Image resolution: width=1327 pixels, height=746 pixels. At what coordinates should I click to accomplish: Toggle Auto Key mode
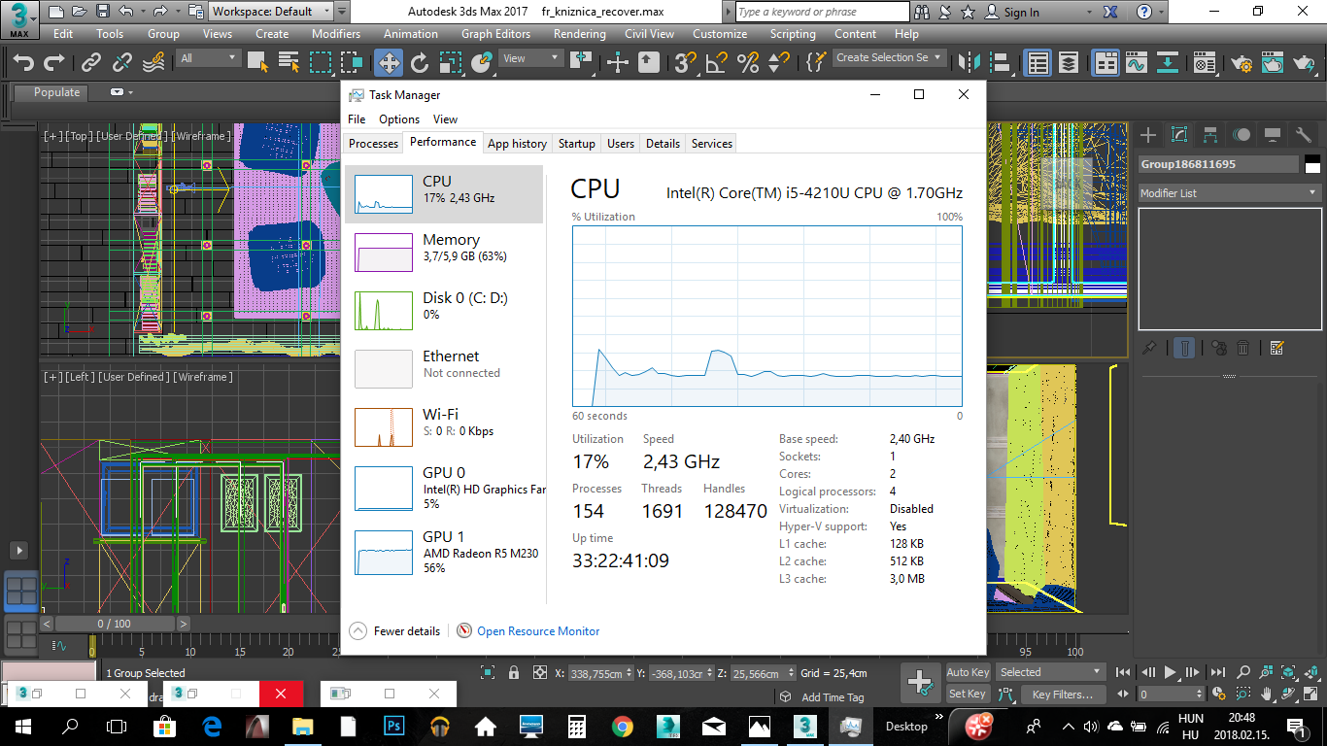968,672
